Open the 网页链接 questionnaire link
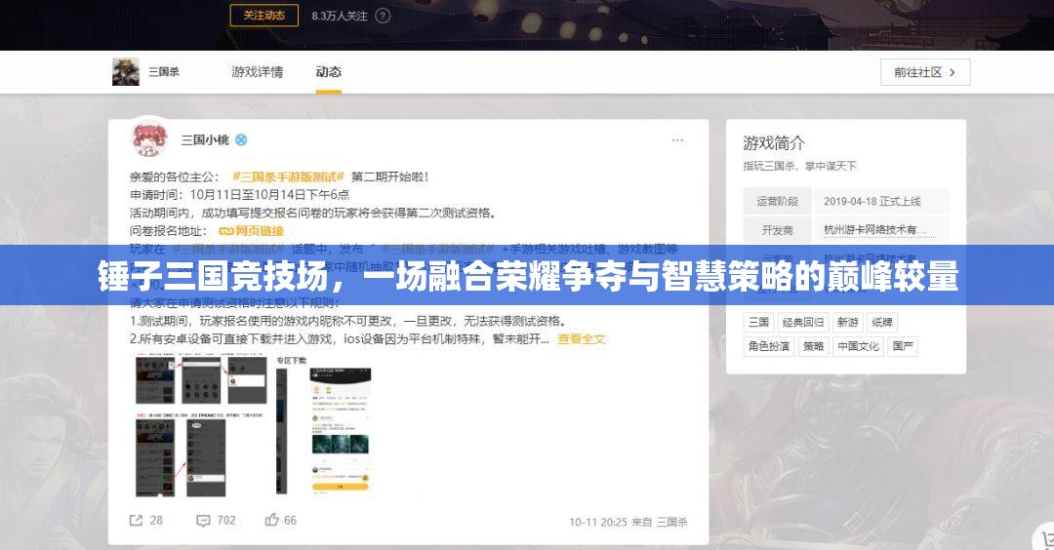 tap(252, 231)
